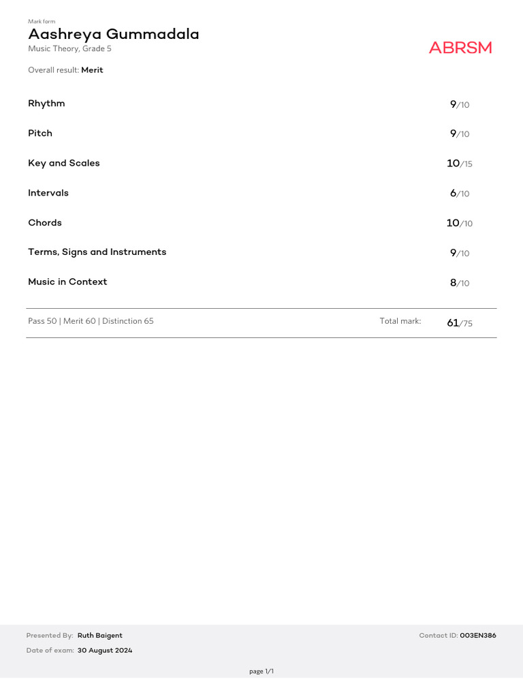
Task: Click the Chords section label
Action: (45, 223)
